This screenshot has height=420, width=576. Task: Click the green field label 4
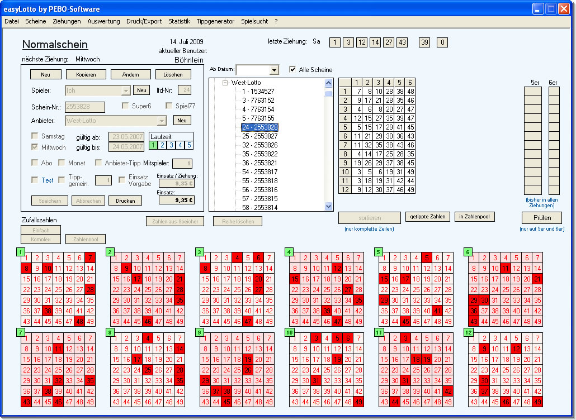click(x=289, y=252)
